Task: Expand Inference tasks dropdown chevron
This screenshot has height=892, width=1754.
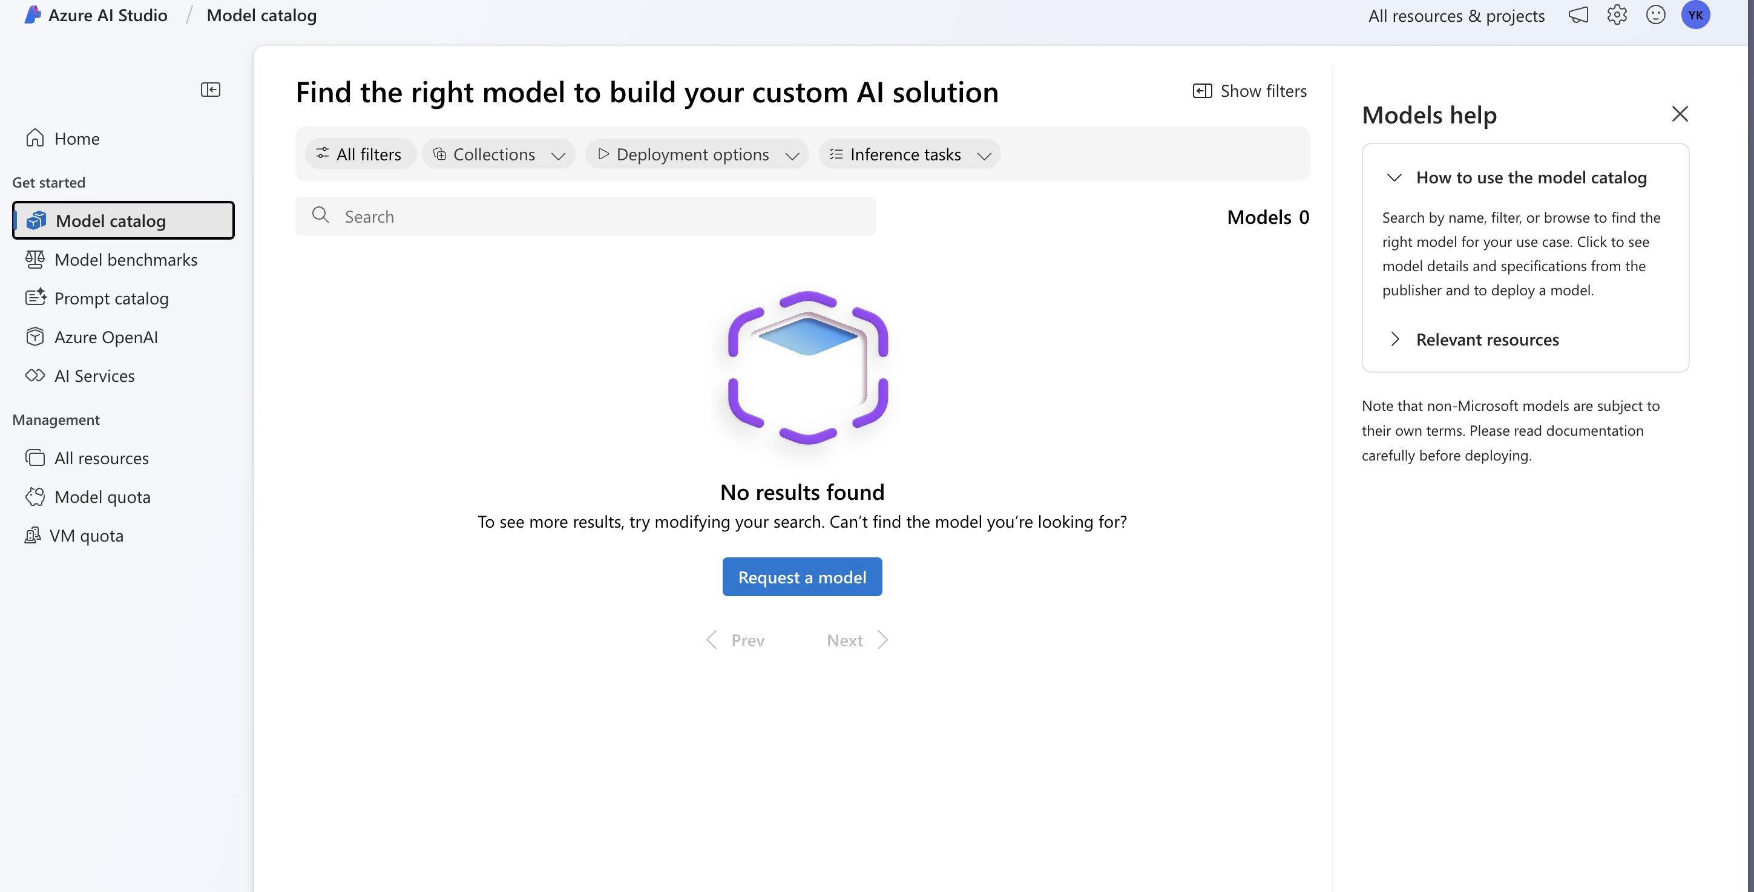Action: pos(984,156)
